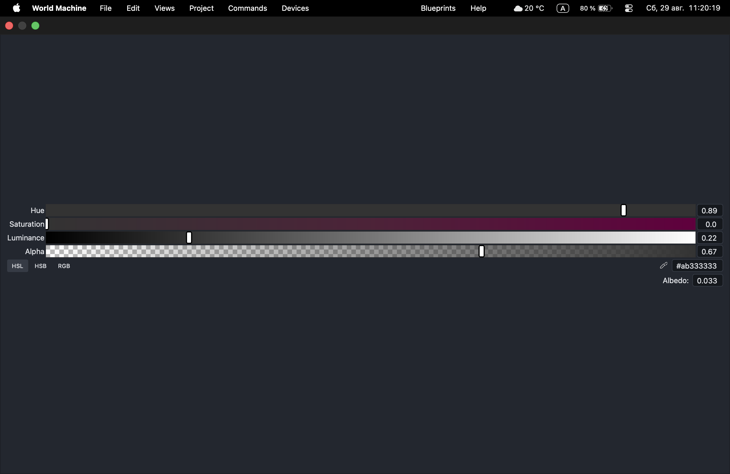The width and height of the screenshot is (730, 474).
Task: Click the battery status icon
Action: [x=605, y=8]
